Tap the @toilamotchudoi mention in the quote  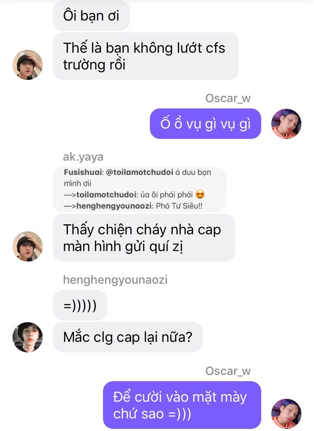click(x=139, y=172)
